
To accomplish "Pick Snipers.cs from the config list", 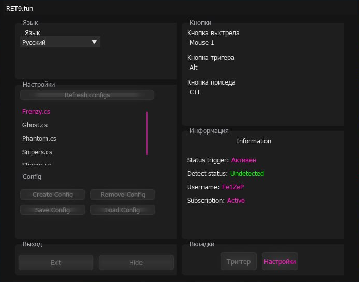I will [x=37, y=152].
